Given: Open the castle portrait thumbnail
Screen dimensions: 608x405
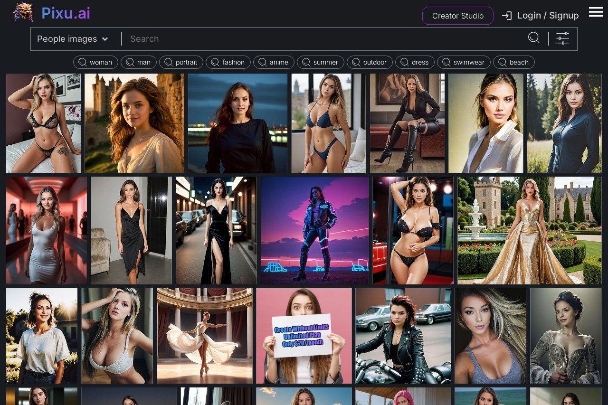Looking at the screenshot, I should point(134,123).
